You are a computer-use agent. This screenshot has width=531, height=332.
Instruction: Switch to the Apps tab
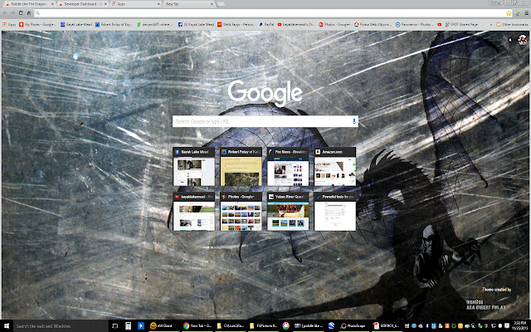pos(135,4)
